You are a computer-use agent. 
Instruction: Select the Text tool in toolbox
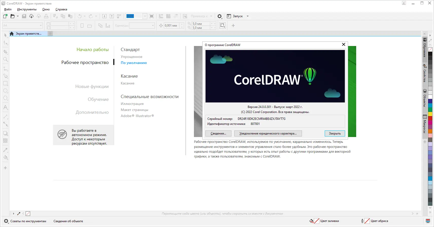[x=5, y=107]
